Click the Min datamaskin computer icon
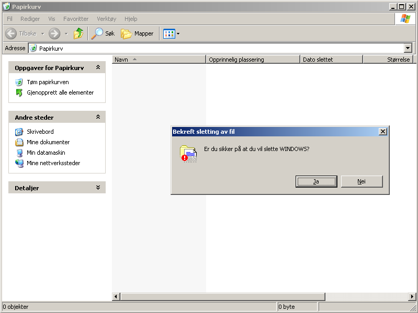Image resolution: width=418 pixels, height=313 pixels. click(19, 153)
